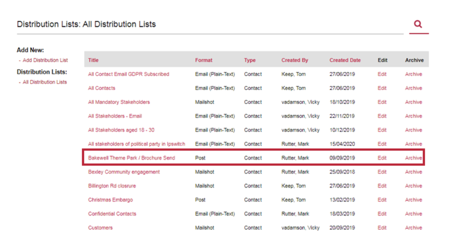450x251 pixels.
Task: Open the search tool via magnifier icon
Action: (x=418, y=24)
